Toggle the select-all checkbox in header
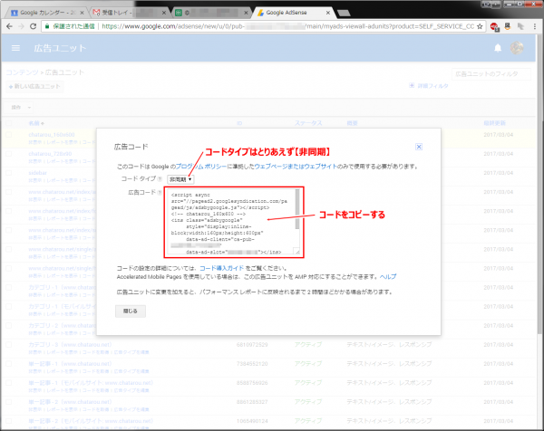Viewport: 544px width, 431px height. click(9, 123)
